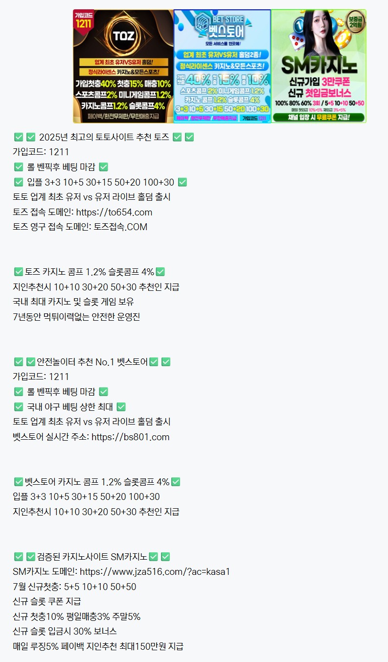The width and height of the screenshot is (388, 662).
Task: Click first green check before 2025년 최고의 토토사이트
Action: (19, 137)
